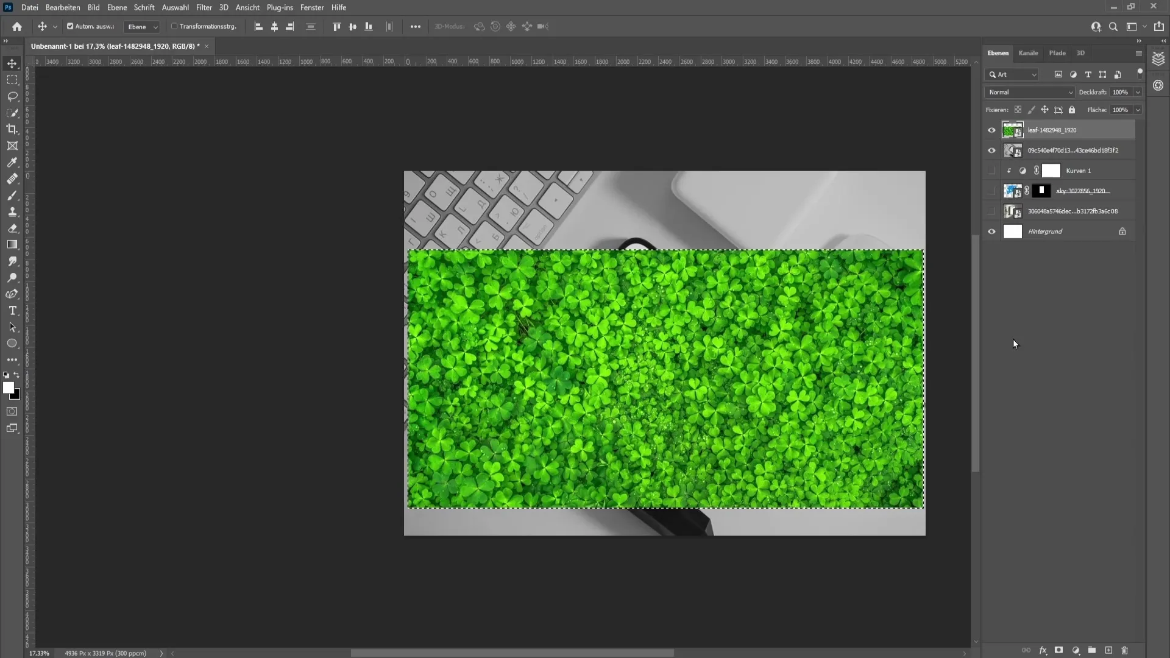Open the Auswahl menu
Screen dimensions: 1170x658
click(174, 7)
